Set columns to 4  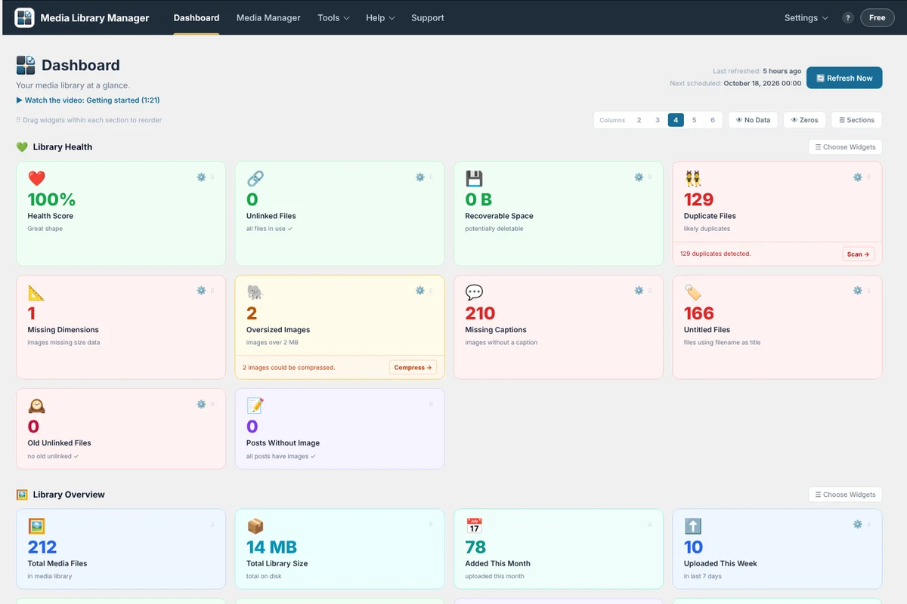[676, 120]
